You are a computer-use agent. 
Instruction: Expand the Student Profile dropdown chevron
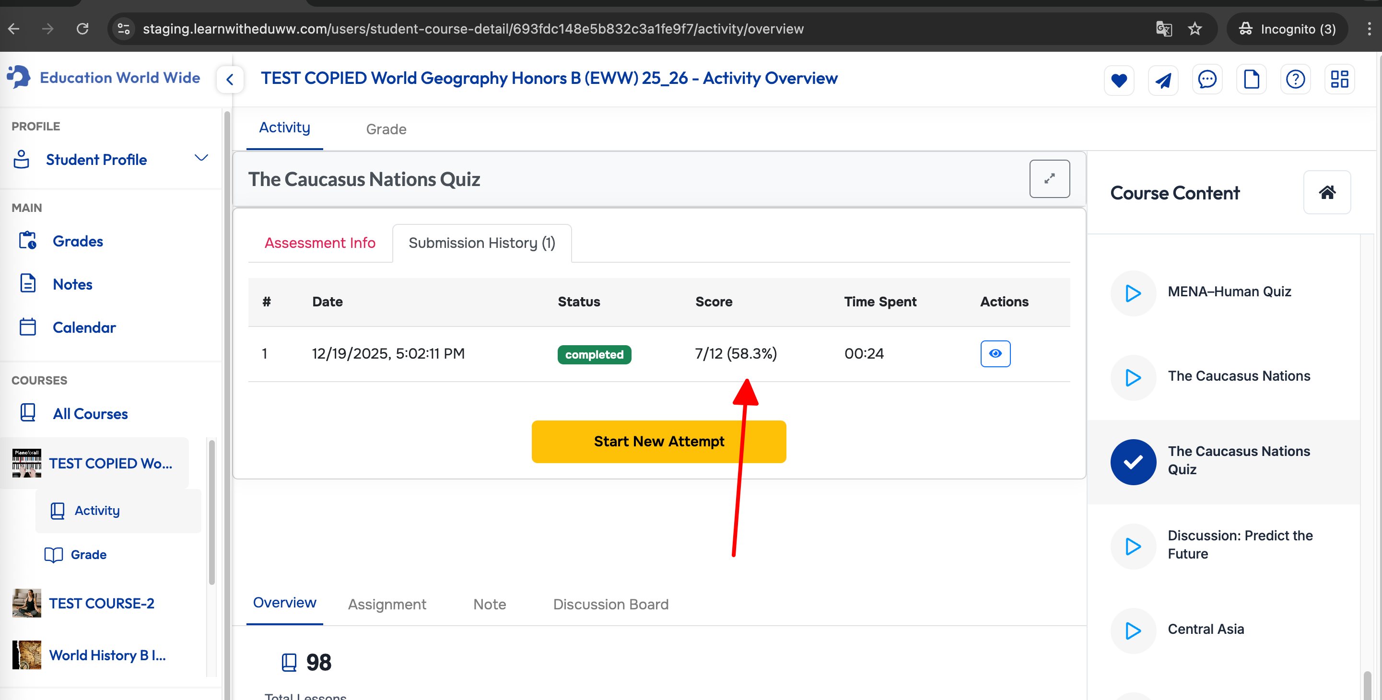(200, 158)
